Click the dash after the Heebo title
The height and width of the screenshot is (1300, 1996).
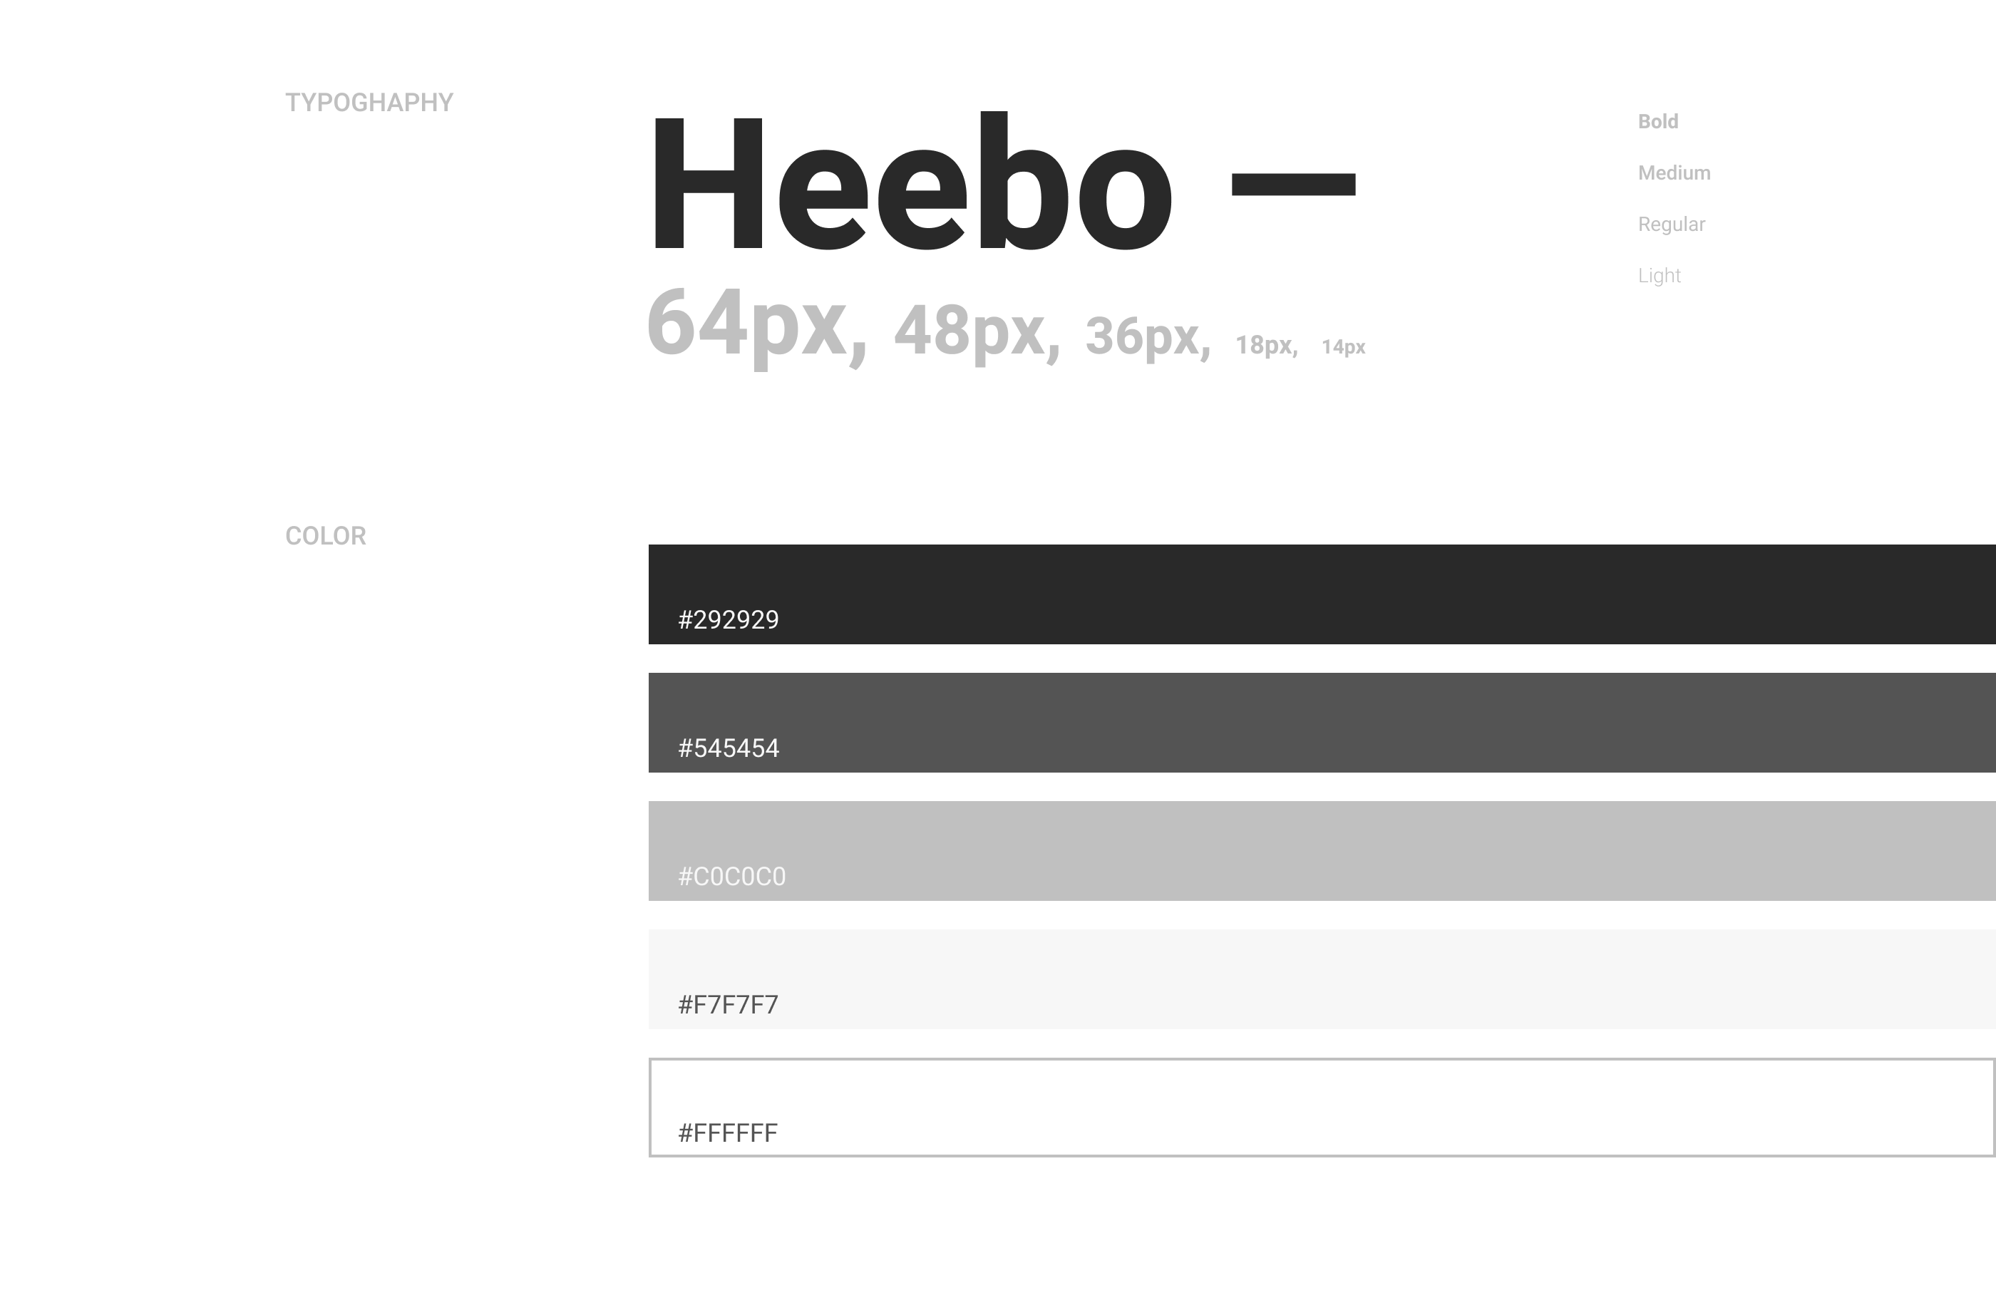[x=1293, y=184]
